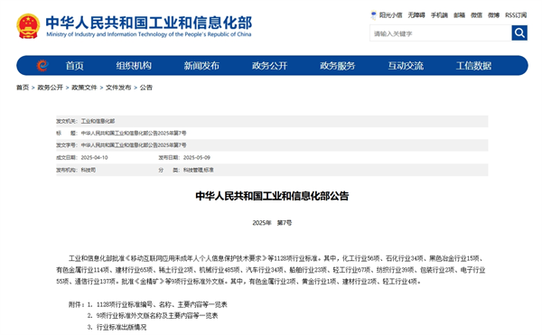Click the 微博 link at top
This screenshot has height=335, width=542.
(493, 15)
